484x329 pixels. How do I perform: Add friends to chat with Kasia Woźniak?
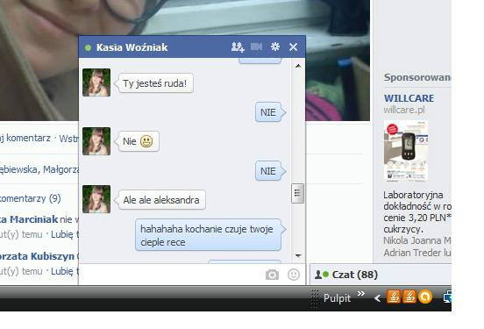click(238, 47)
